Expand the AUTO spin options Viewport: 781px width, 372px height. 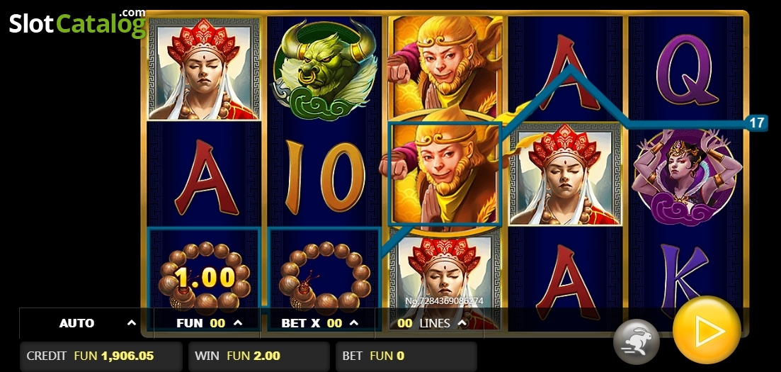86,323
